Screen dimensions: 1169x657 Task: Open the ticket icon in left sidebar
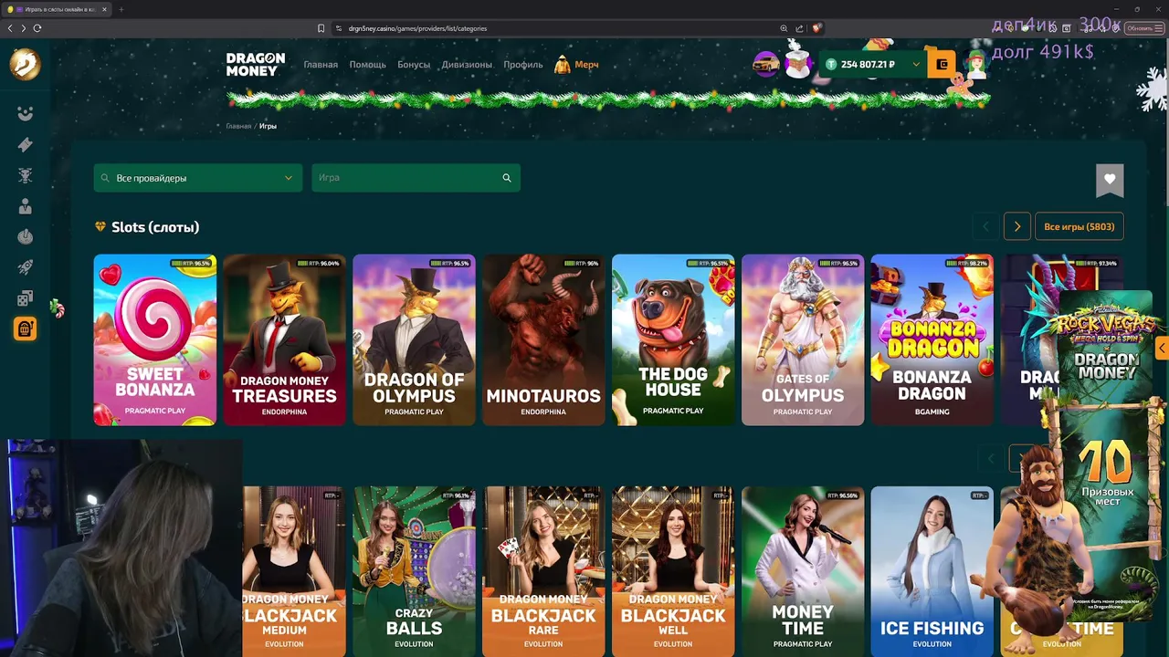point(25,144)
